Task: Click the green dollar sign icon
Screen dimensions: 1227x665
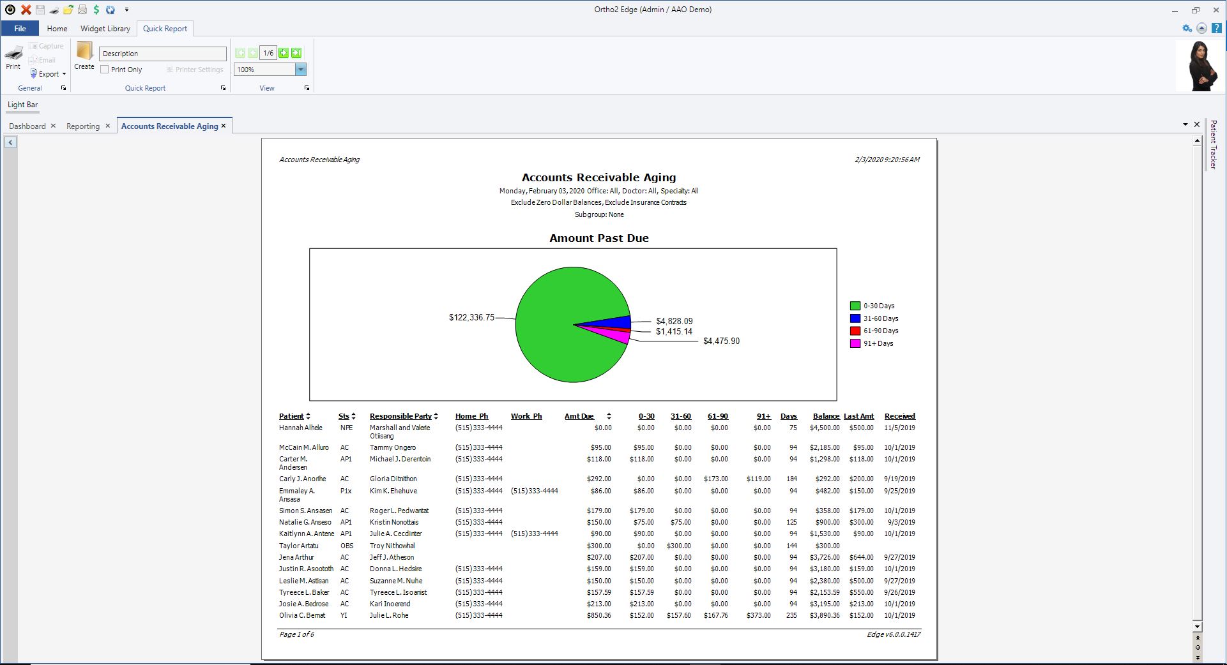Action: pos(96,10)
